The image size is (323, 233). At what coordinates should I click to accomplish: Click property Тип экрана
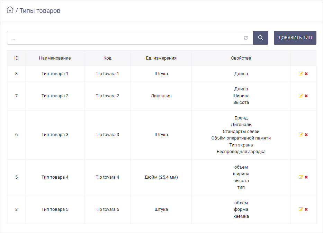(241, 145)
